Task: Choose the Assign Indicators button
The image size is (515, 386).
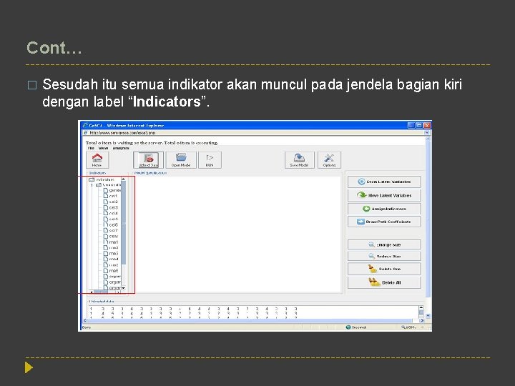Action: 384,209
